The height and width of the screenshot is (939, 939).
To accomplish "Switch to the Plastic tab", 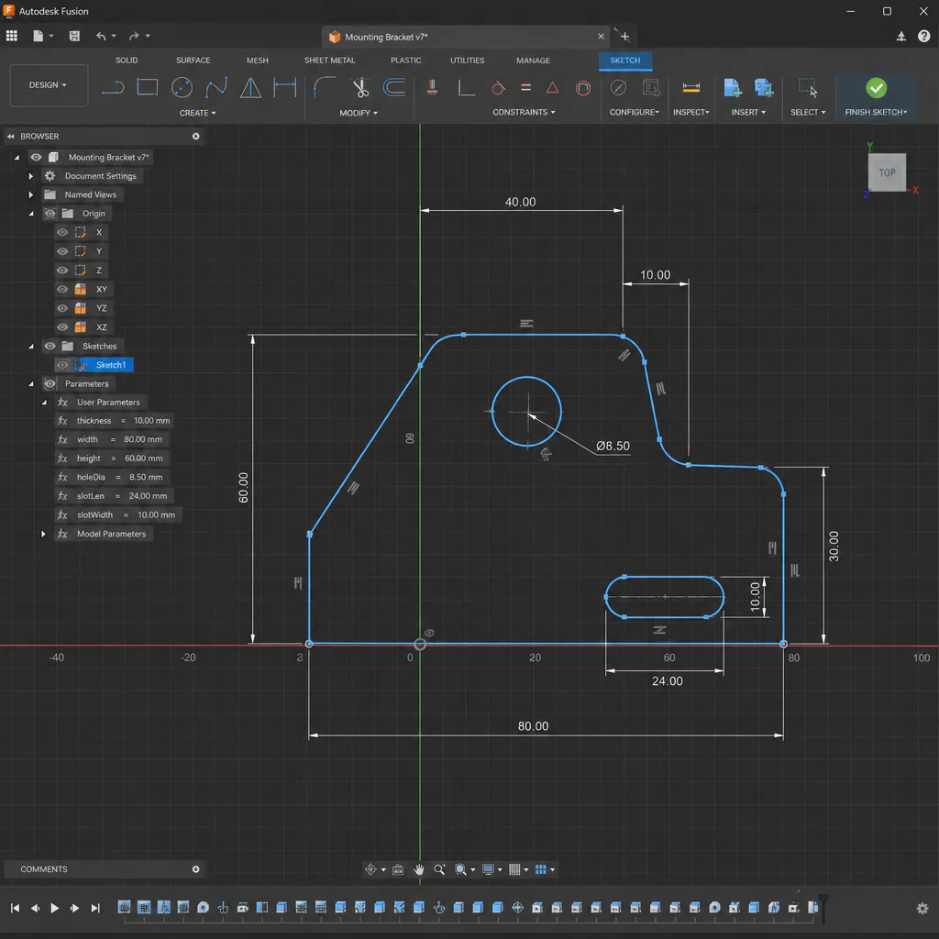I will point(405,61).
